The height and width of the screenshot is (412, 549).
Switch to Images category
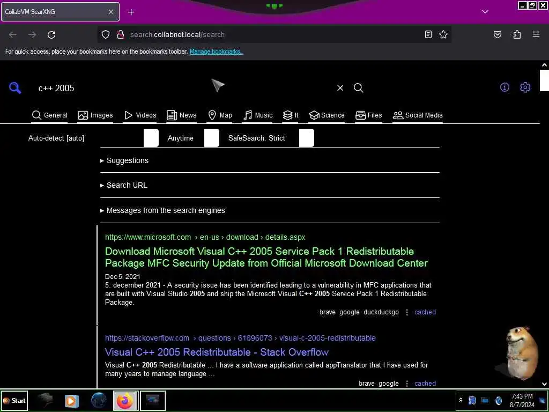[x=95, y=115]
